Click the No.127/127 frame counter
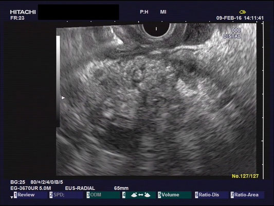Viewport: 274px width, 206px height. 245,176
